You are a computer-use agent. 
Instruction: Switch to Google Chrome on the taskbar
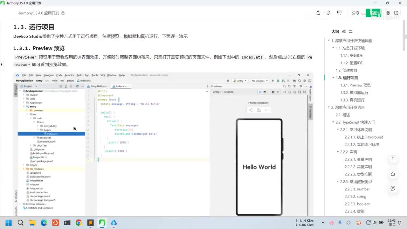coord(79,223)
